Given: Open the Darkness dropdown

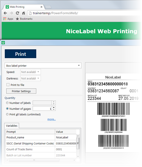Looking at the screenshot, I should [31, 78].
